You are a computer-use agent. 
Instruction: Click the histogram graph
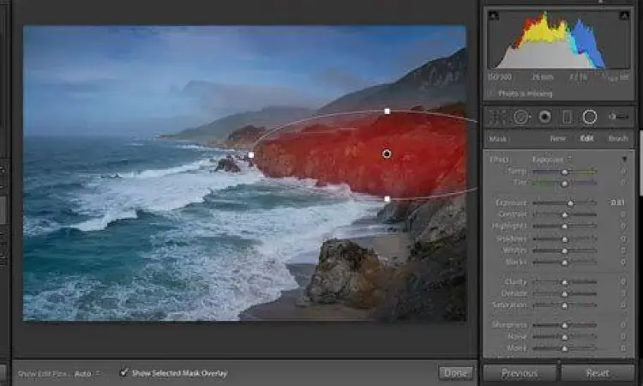pyautogui.click(x=558, y=40)
